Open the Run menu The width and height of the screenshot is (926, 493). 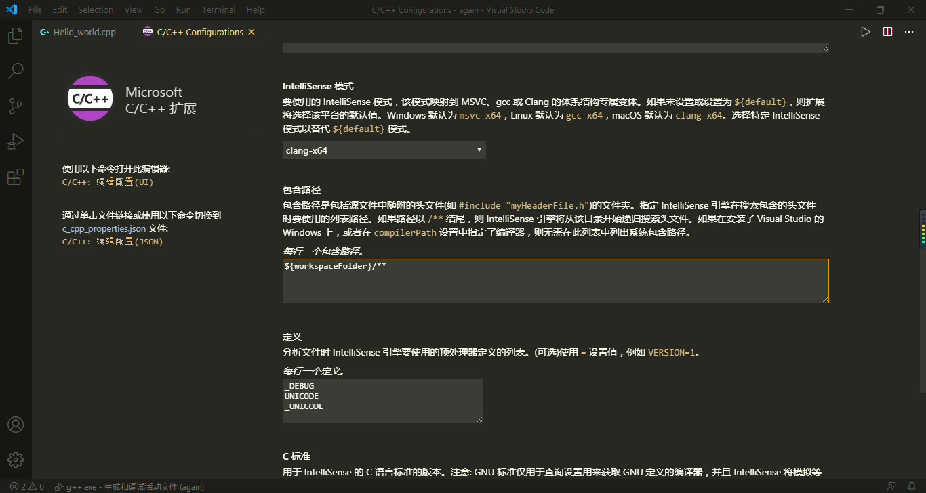(183, 10)
